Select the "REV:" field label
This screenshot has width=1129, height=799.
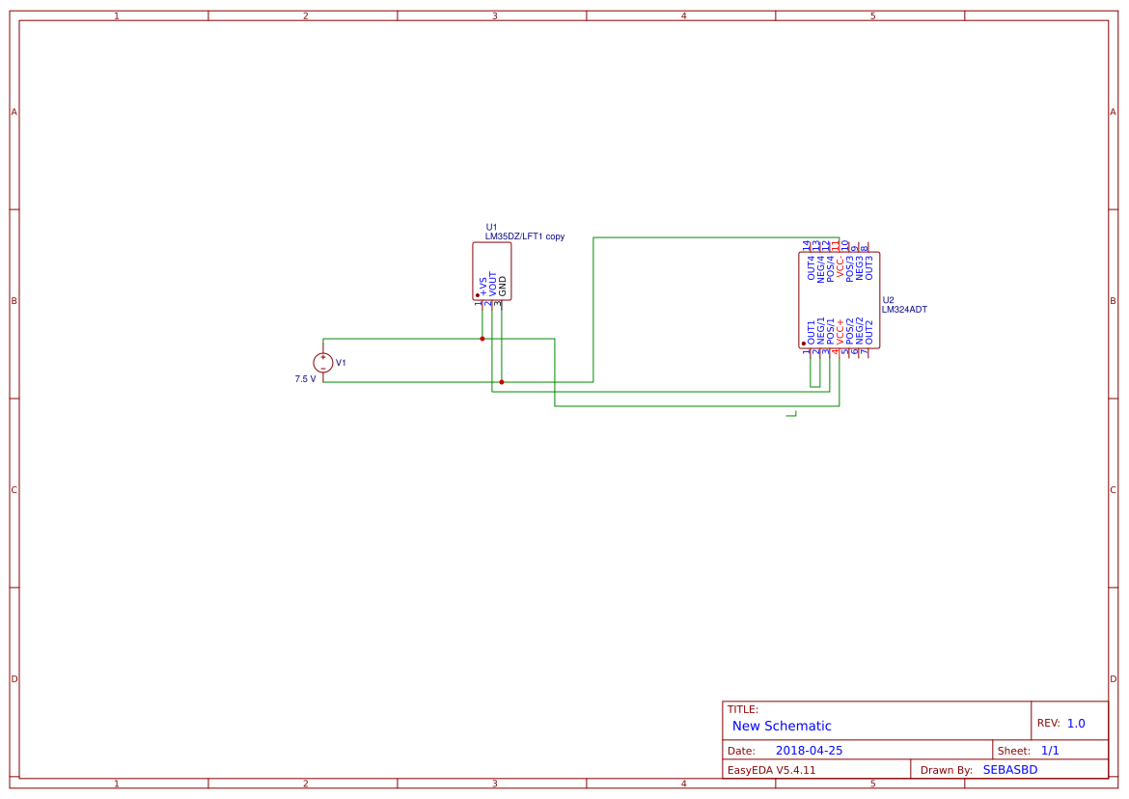1048,724
